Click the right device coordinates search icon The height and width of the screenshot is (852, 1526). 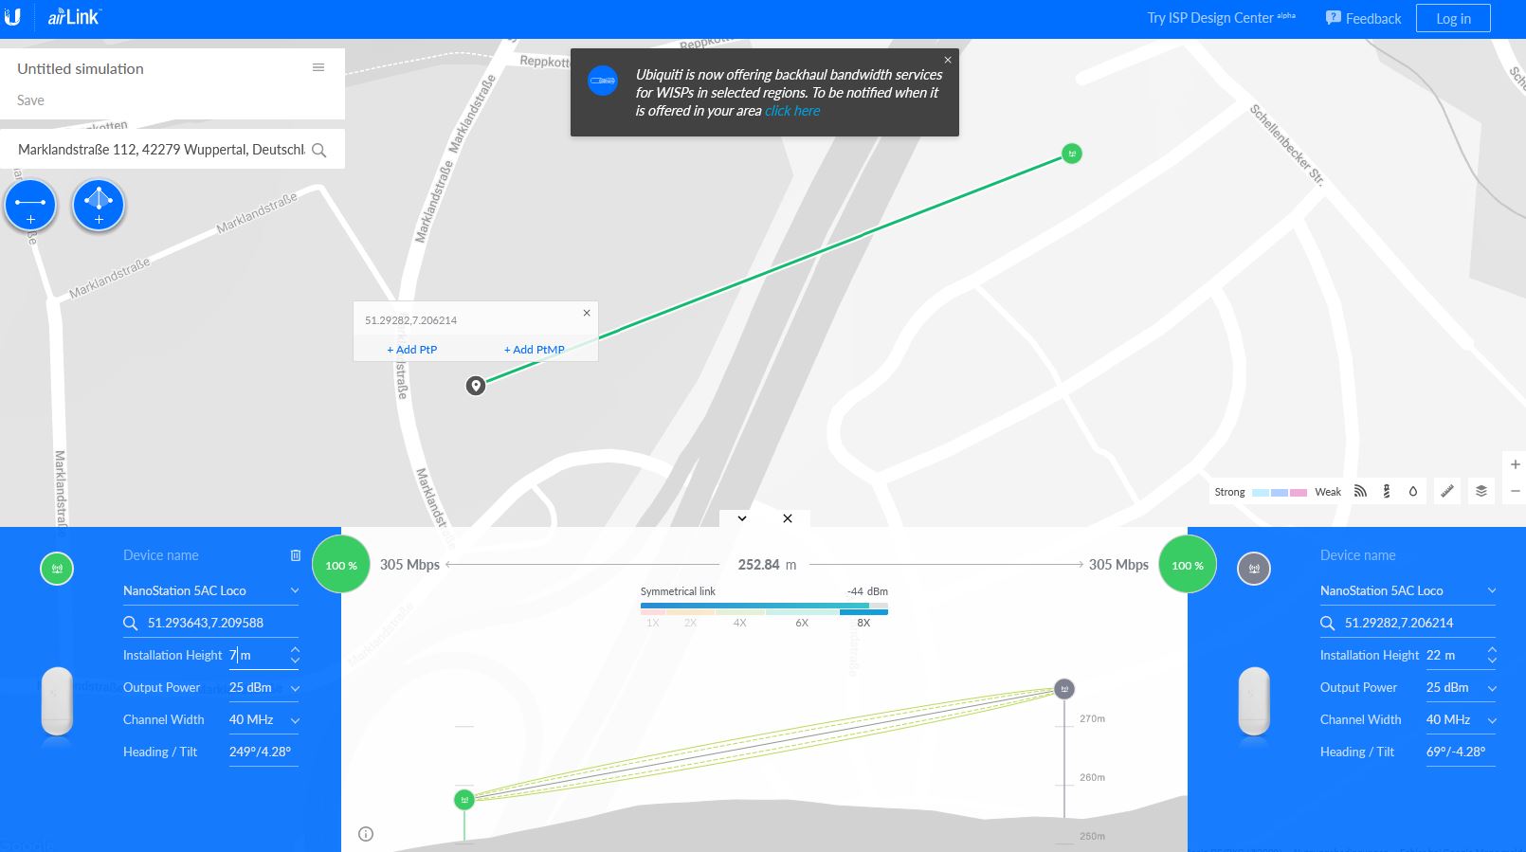[1328, 623]
